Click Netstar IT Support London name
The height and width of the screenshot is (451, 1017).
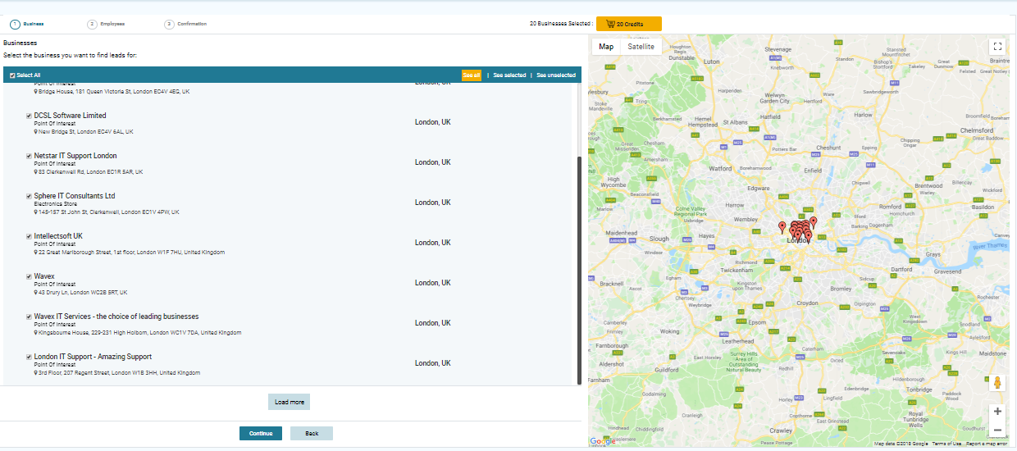pos(75,156)
